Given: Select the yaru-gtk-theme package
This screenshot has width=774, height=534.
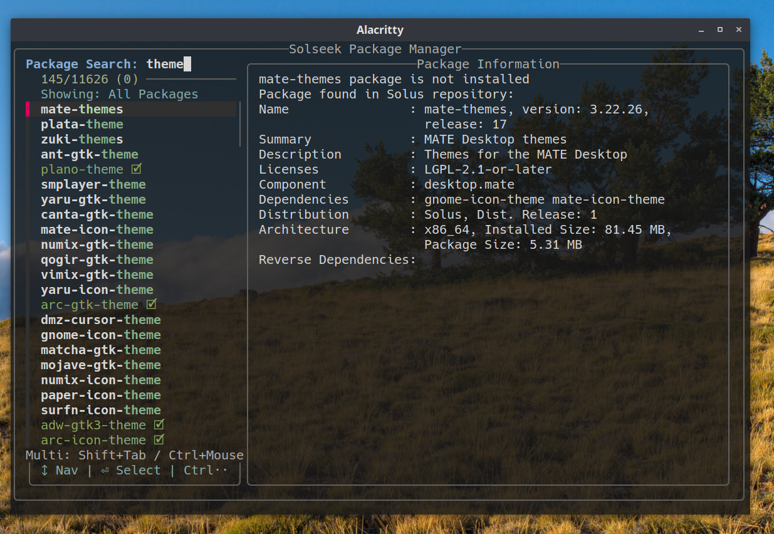Looking at the screenshot, I should pyautogui.click(x=93, y=199).
